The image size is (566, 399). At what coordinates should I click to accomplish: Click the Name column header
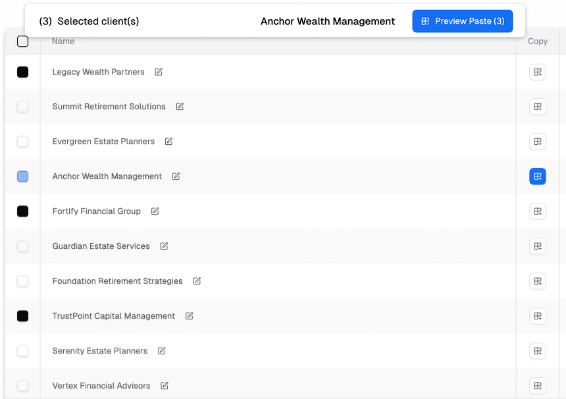pos(63,41)
